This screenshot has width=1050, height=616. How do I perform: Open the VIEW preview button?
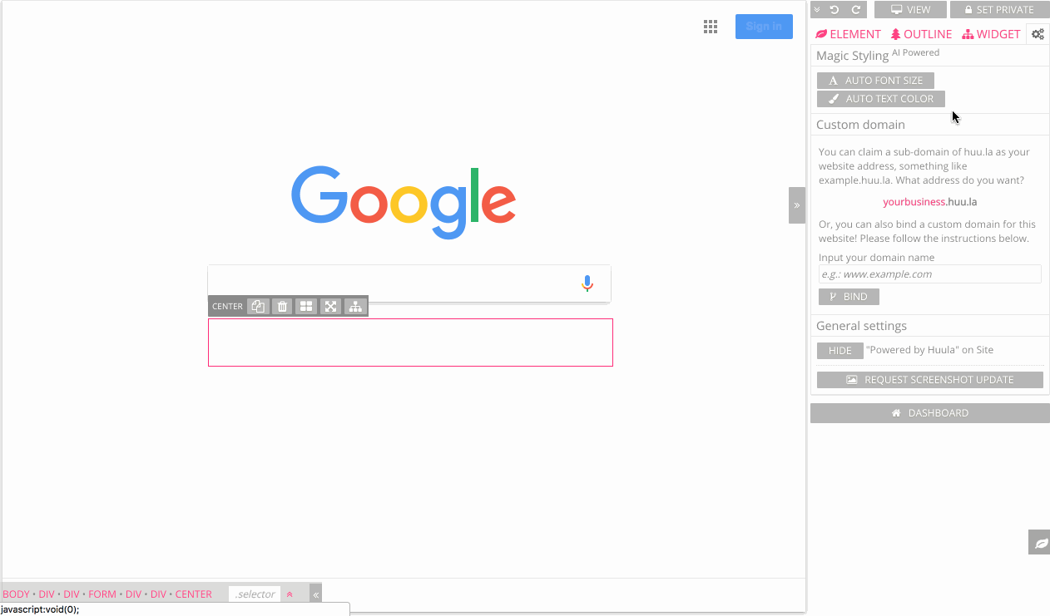point(910,10)
